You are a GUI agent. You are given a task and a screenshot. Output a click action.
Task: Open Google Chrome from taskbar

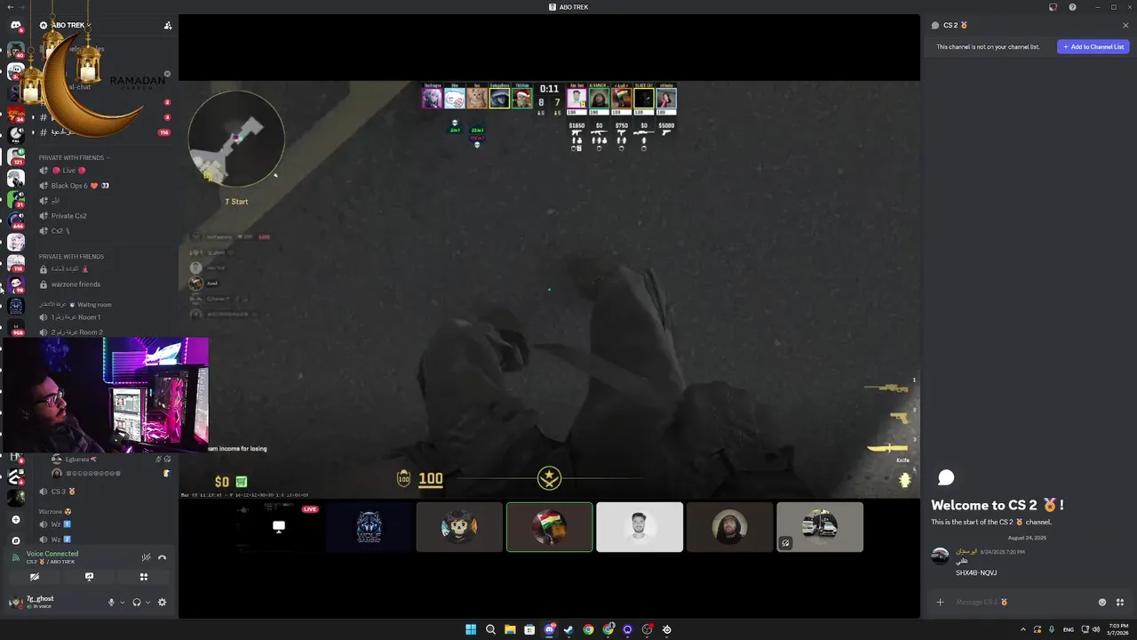click(x=588, y=629)
